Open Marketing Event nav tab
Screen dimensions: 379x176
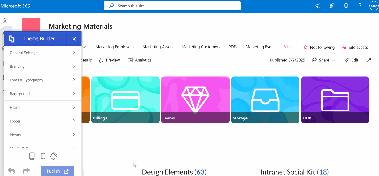(x=260, y=47)
